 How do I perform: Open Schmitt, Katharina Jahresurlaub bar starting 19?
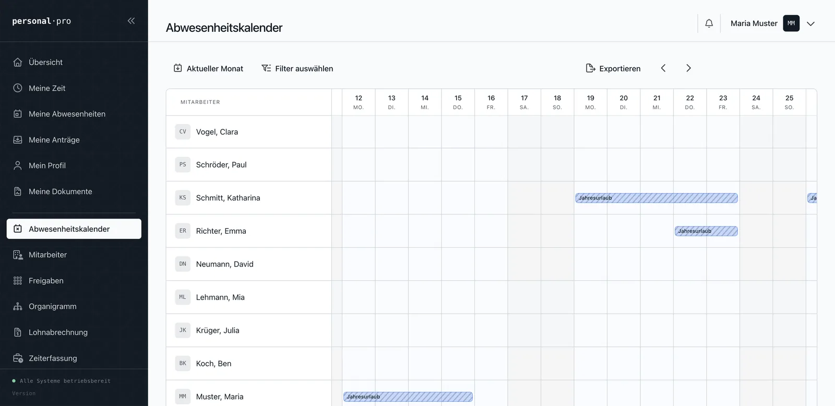pos(657,198)
